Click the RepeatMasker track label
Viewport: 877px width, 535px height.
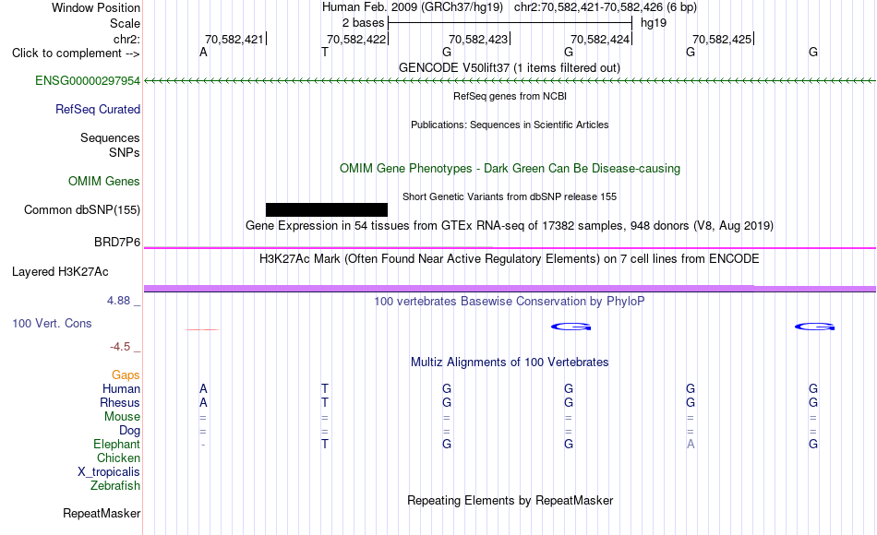click(x=102, y=513)
